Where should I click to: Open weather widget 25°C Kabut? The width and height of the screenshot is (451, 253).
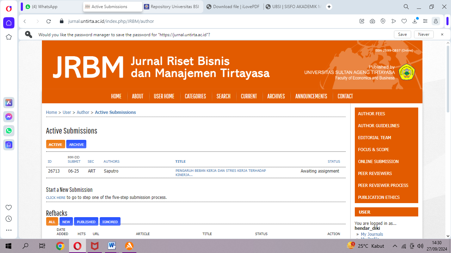coord(365,246)
